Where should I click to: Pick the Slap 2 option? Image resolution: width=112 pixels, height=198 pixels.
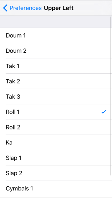(x=56, y=173)
